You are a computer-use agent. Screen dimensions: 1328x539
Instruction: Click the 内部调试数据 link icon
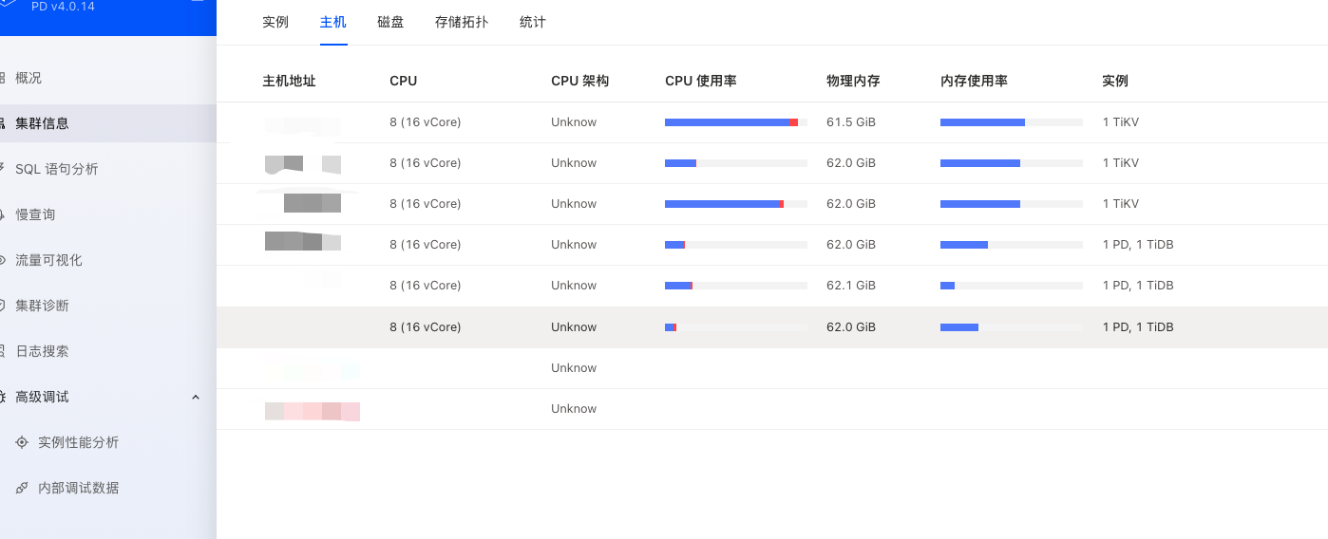[x=22, y=488]
